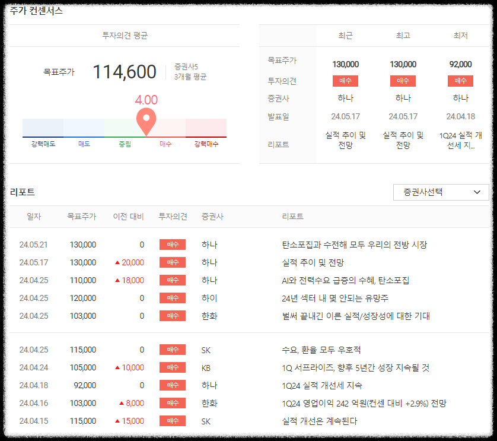The height and width of the screenshot is (441, 497).
Task: Click date 24.04.18 in 최저 column
Action: tap(461, 116)
